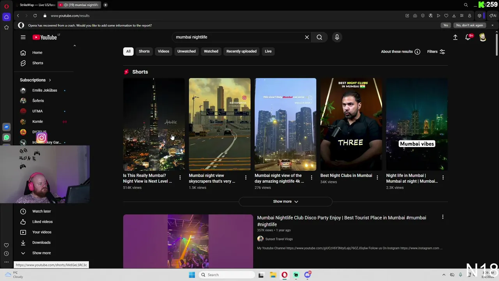Click No, don't ask again button

(x=469, y=25)
